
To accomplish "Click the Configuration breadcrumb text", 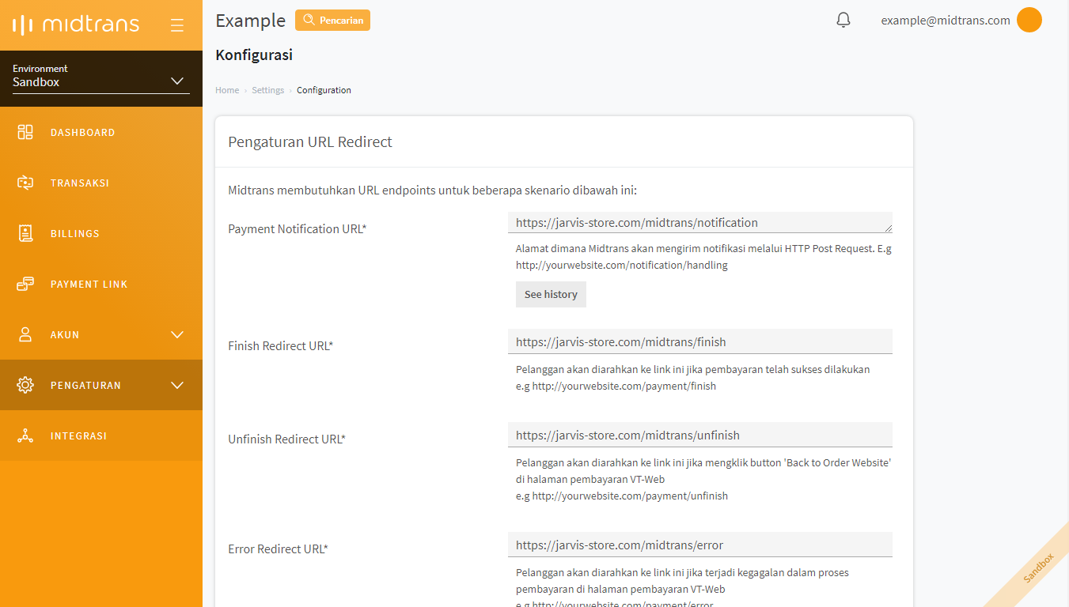I will coord(324,90).
